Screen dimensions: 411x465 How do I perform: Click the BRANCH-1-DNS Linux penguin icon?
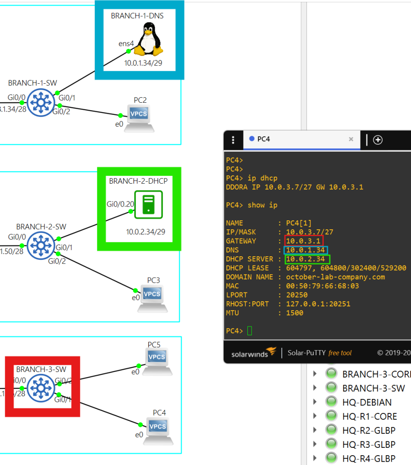pos(149,41)
